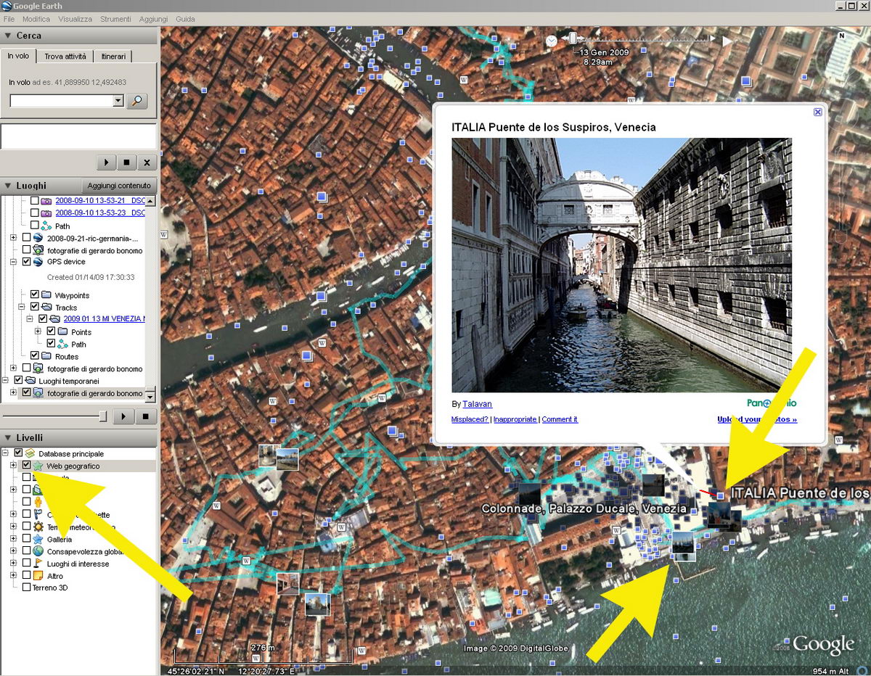Open the search box dropdown arrow
871x676 pixels.
118,101
